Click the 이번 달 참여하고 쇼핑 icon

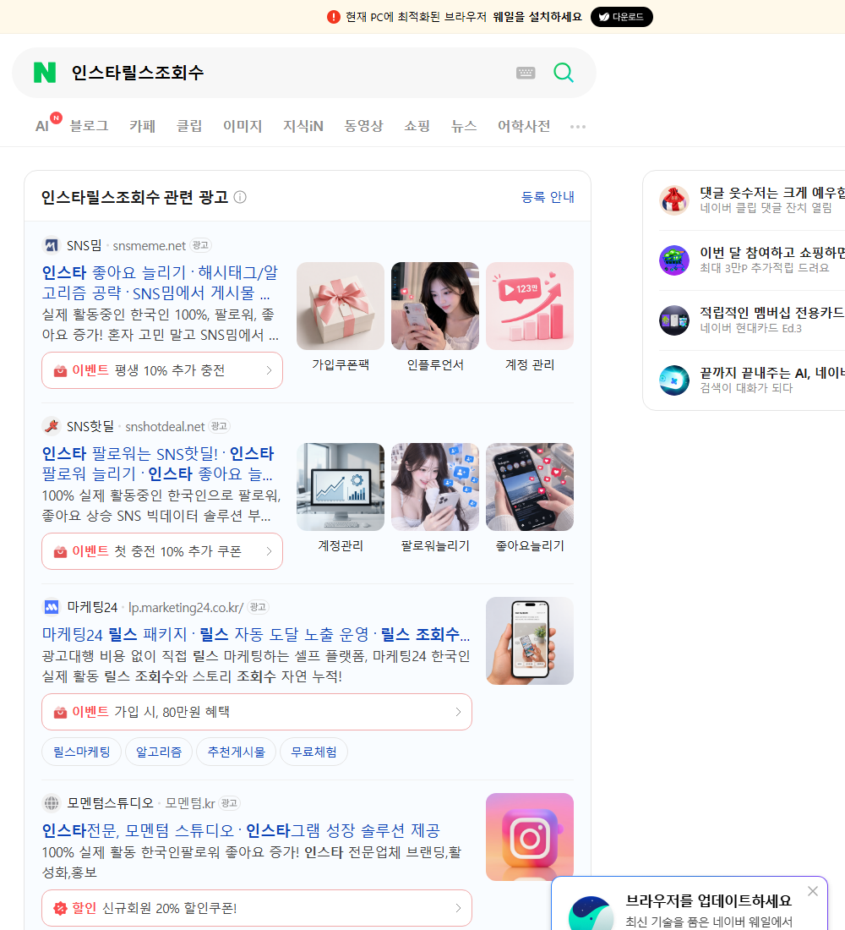[x=674, y=260]
